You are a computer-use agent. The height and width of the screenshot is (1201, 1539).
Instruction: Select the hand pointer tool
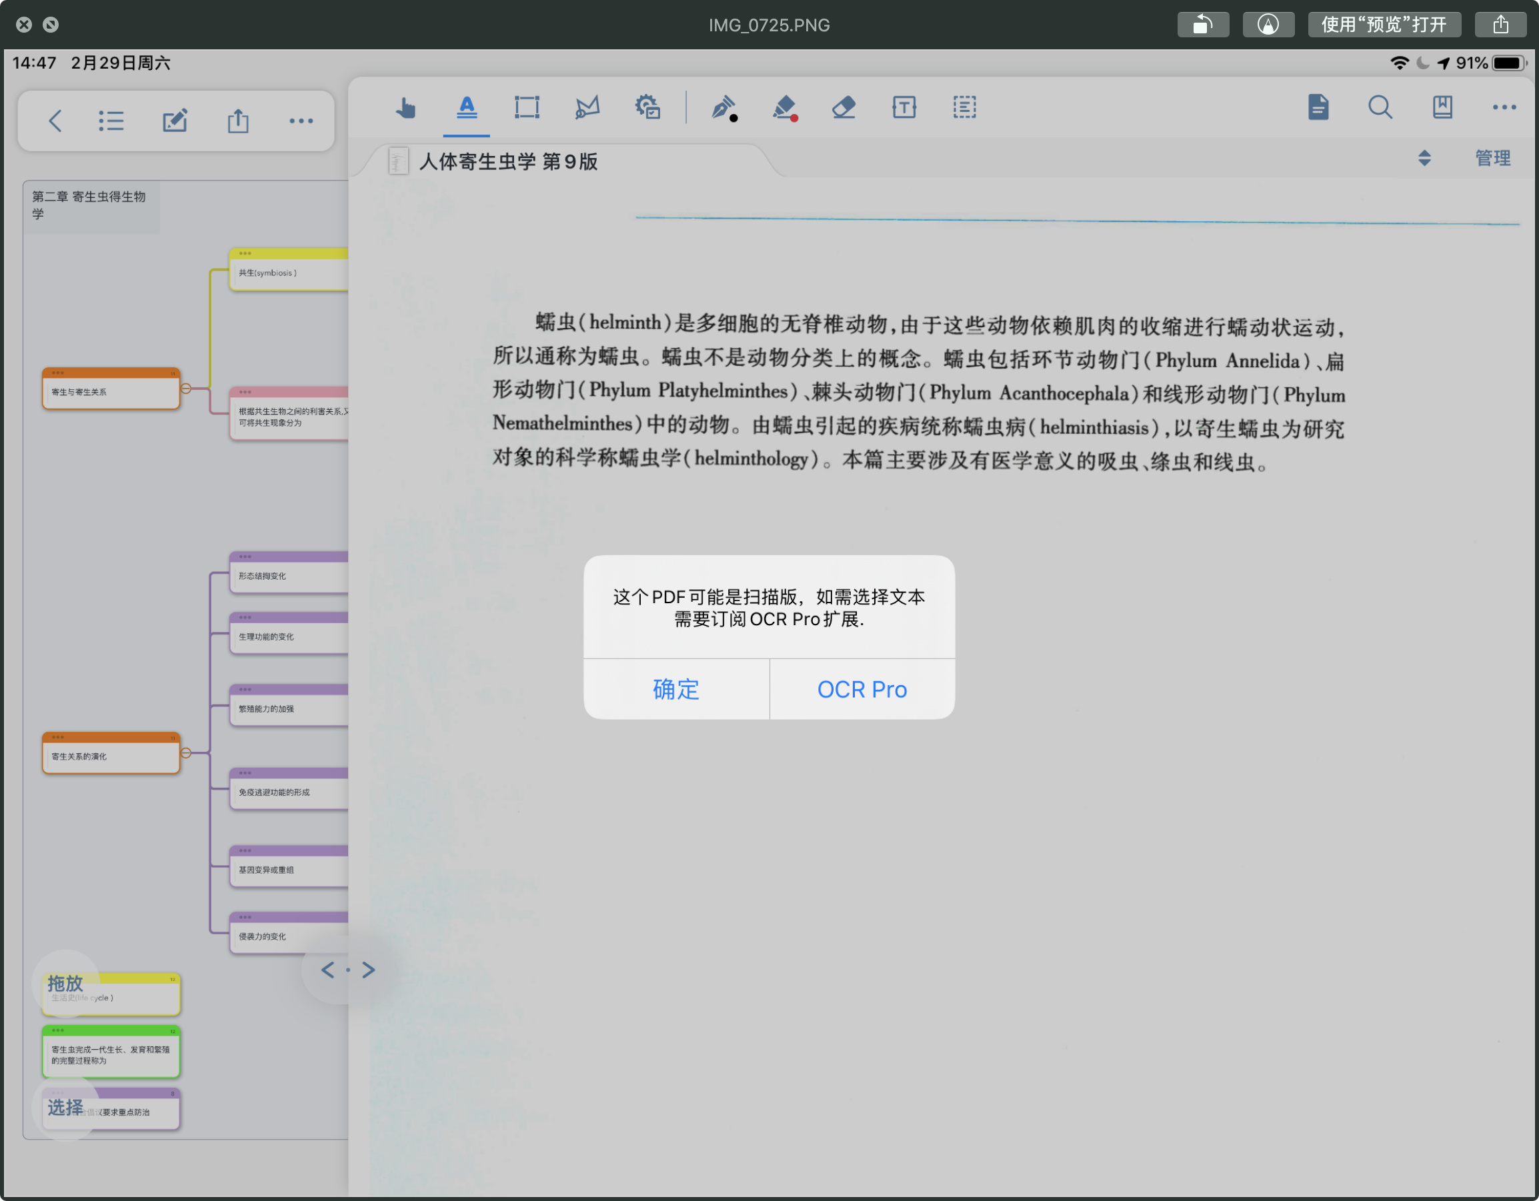(x=406, y=108)
